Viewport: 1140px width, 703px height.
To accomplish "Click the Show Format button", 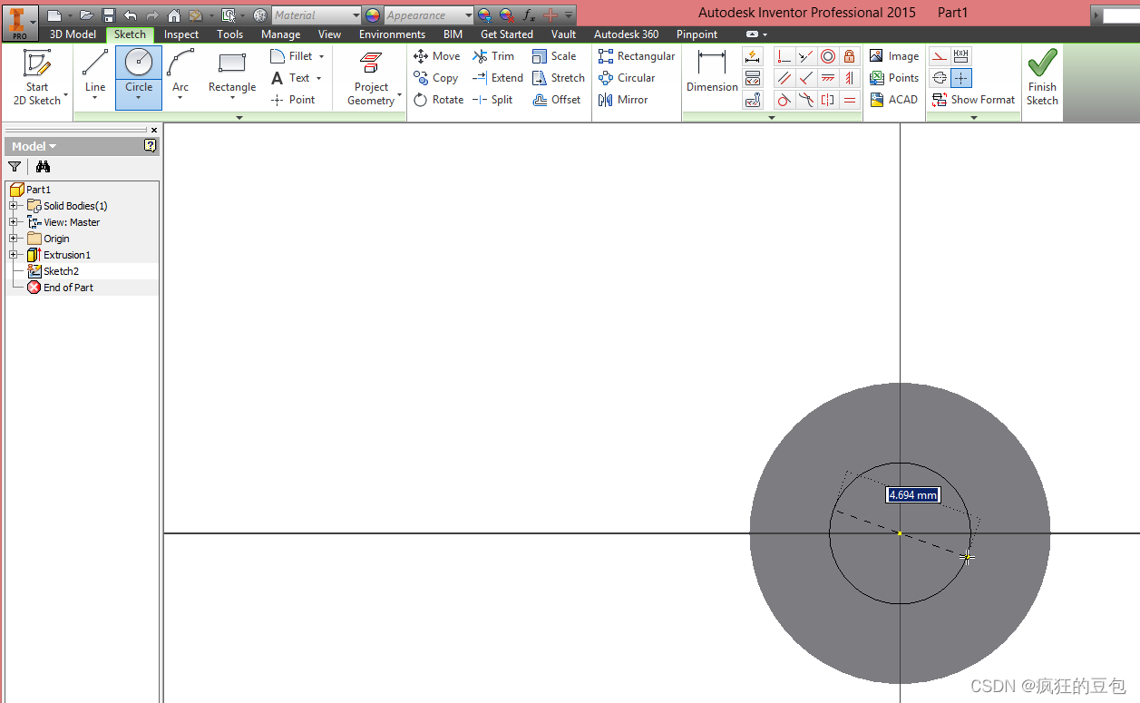I will 974,100.
